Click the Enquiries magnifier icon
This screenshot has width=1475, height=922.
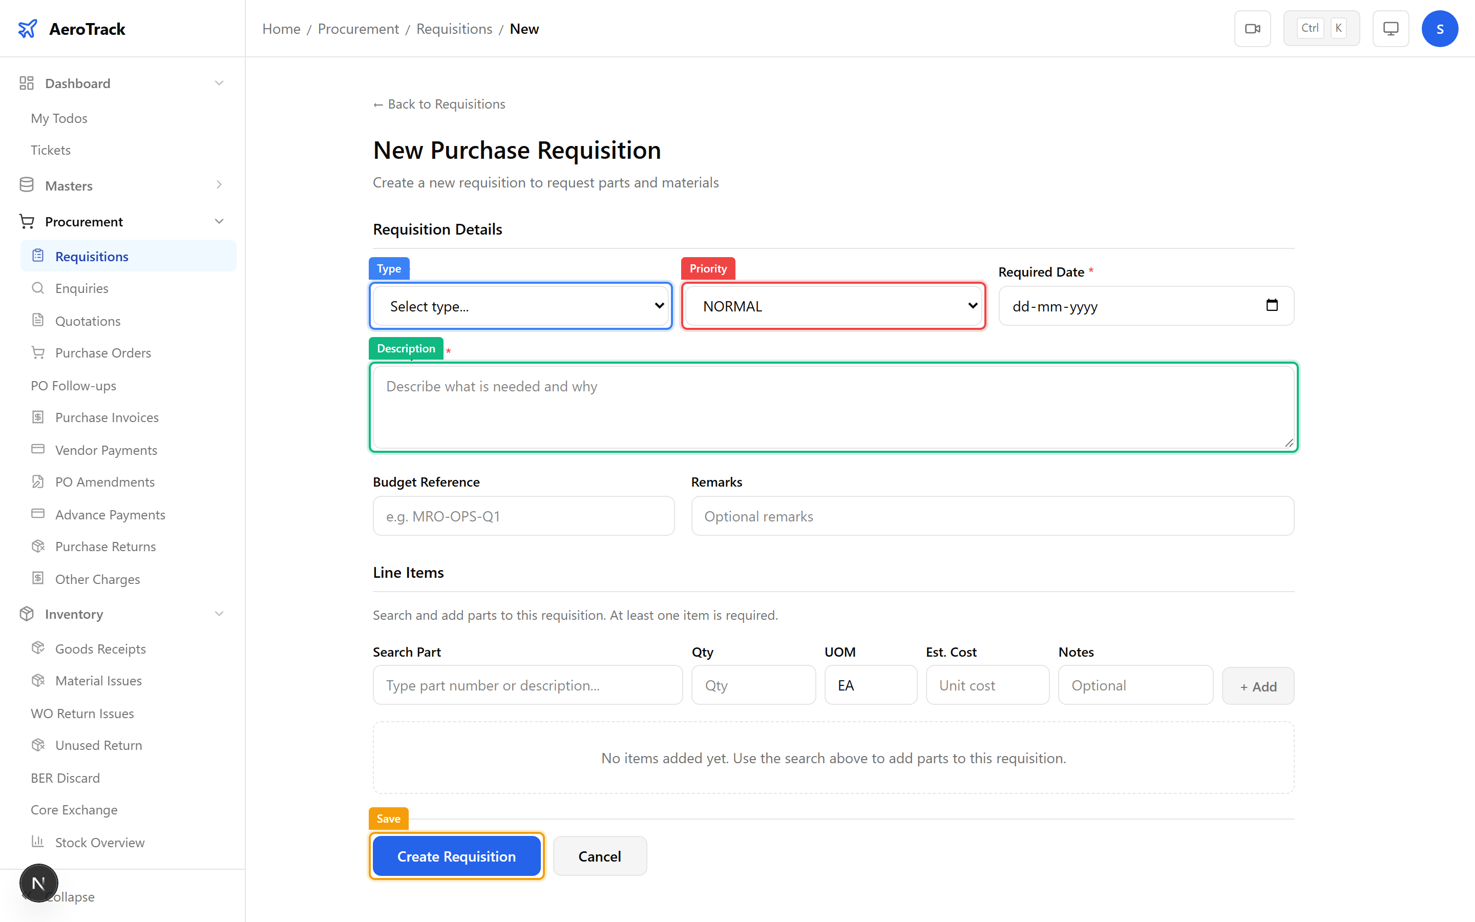pos(38,288)
